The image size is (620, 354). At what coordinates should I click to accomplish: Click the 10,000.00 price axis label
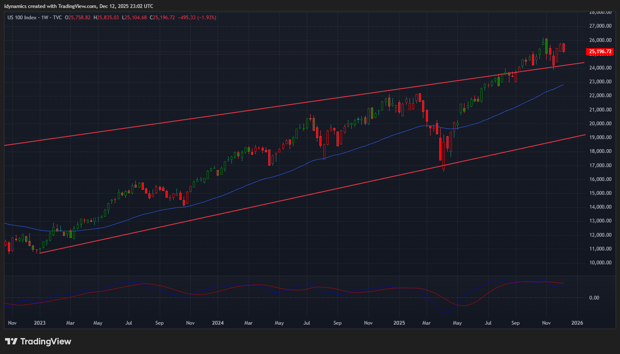click(x=600, y=263)
